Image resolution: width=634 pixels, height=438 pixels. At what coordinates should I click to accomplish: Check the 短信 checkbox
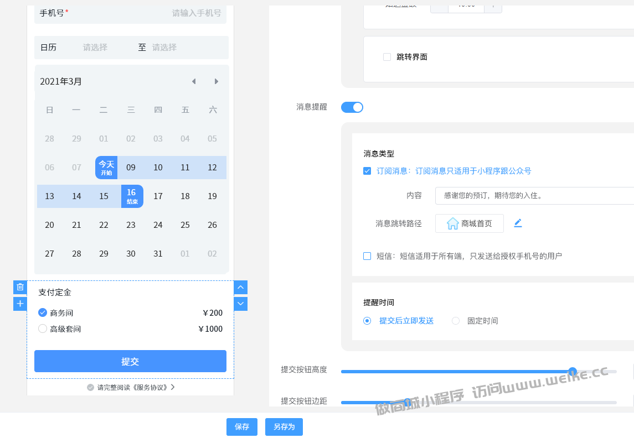point(367,256)
